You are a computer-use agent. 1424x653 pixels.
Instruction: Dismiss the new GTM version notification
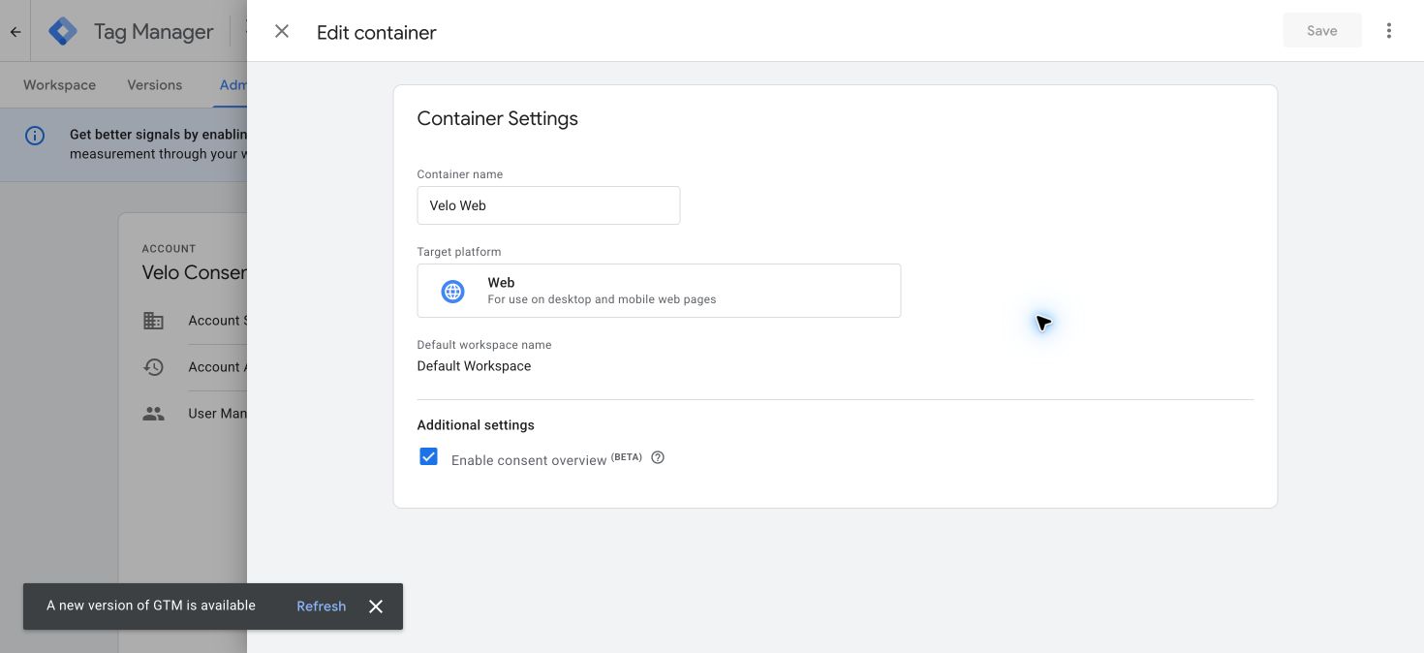(376, 606)
